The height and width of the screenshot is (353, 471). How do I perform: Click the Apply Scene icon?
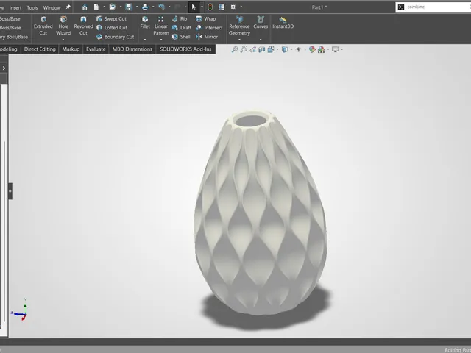(x=321, y=49)
